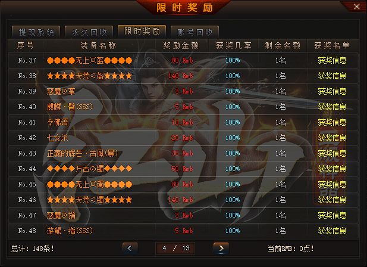This screenshot has height=267, width=367.
Task: Select the 麒麟·臂(SSS) equipment entry
Action: coord(70,107)
